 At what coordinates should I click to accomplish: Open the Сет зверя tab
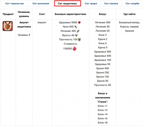(x=91, y=4)
